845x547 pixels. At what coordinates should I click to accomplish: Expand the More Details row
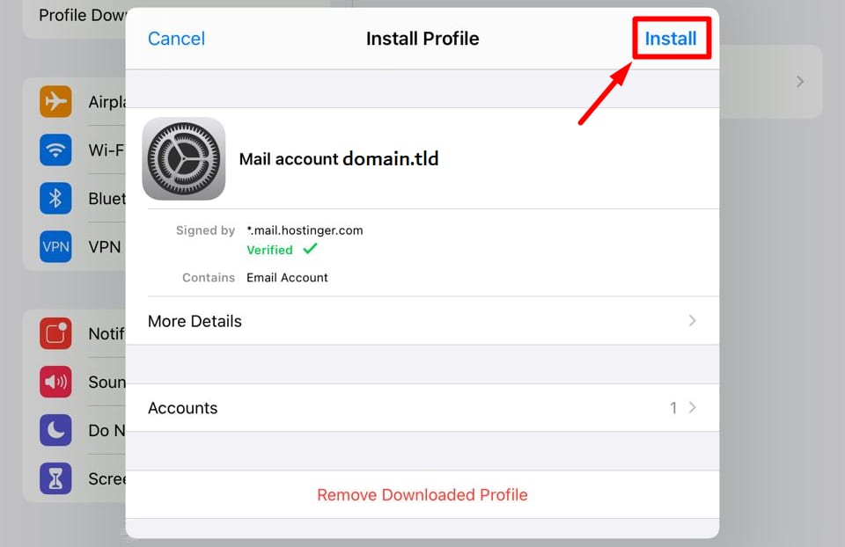pos(195,321)
